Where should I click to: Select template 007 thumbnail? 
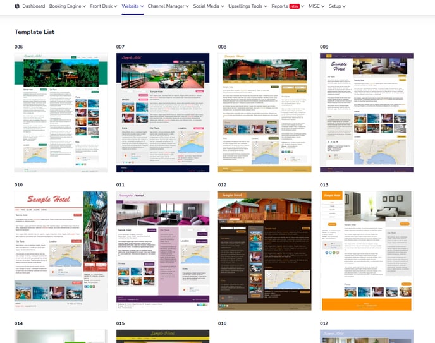163,113
